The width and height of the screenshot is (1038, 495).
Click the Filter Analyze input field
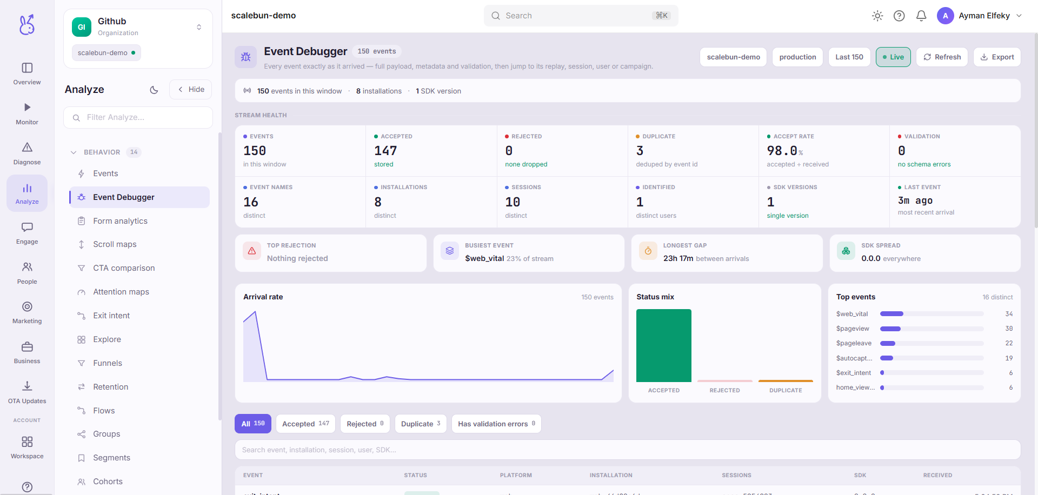[138, 117]
